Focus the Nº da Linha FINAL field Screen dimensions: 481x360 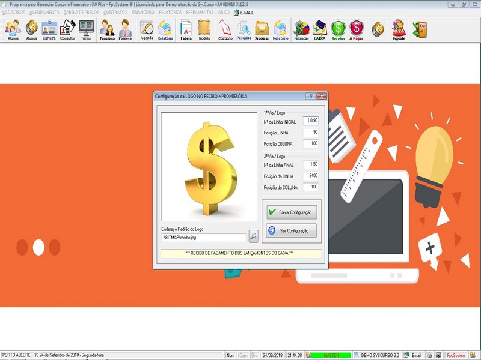coord(311,164)
